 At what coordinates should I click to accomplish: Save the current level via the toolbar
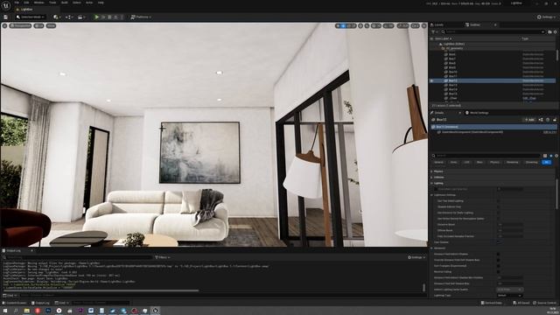6,17
